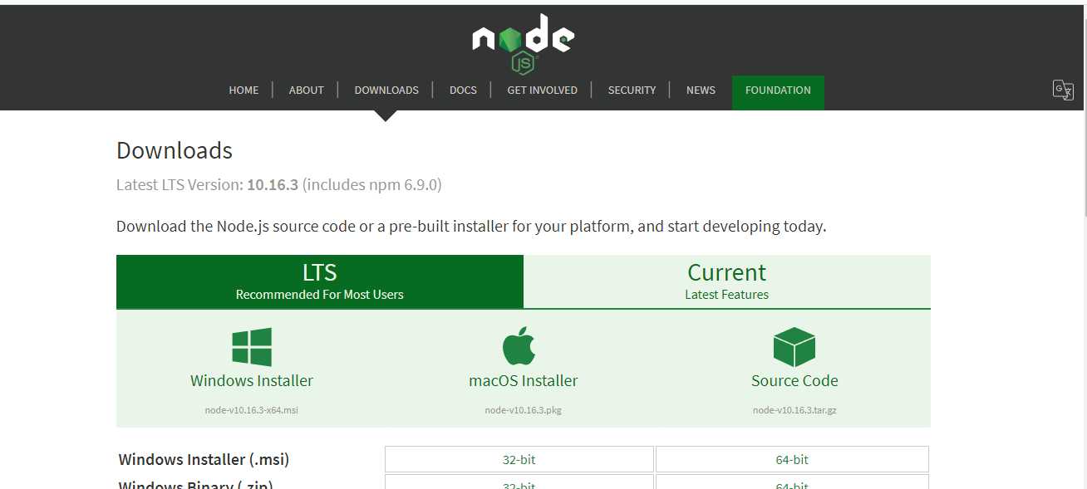Open the SECURITY page

(x=632, y=90)
